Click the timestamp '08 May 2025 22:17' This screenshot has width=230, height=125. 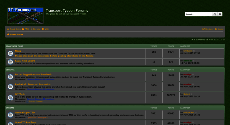tap(215, 40)
